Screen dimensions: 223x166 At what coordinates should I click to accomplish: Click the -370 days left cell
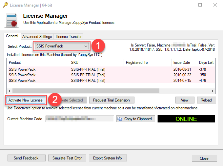point(202,69)
